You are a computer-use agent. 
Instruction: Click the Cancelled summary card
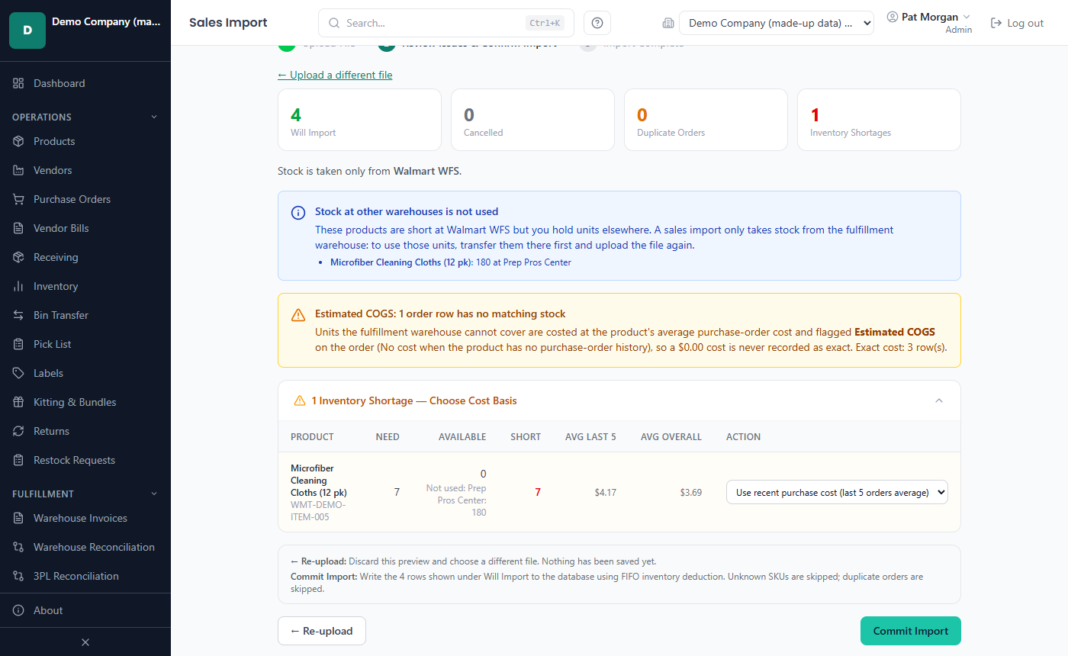(532, 120)
